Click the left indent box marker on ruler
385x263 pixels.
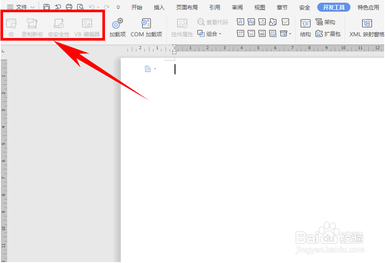(x=174, y=52)
